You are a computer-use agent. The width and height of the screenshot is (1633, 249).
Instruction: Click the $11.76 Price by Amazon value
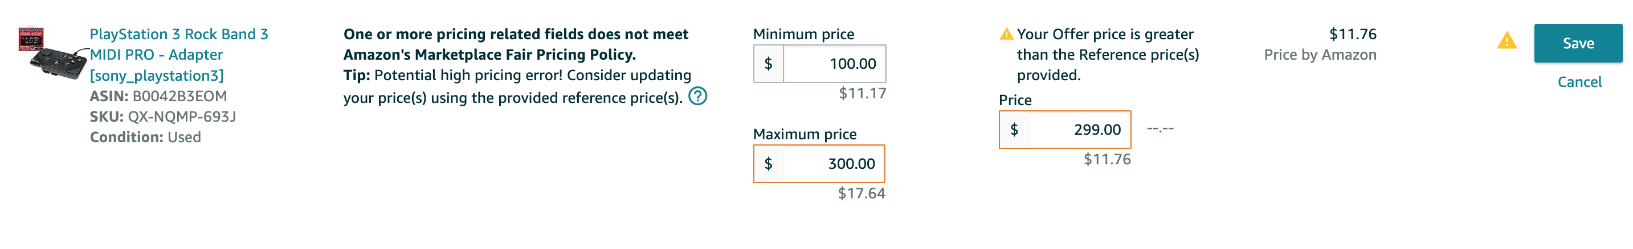pos(1352,34)
